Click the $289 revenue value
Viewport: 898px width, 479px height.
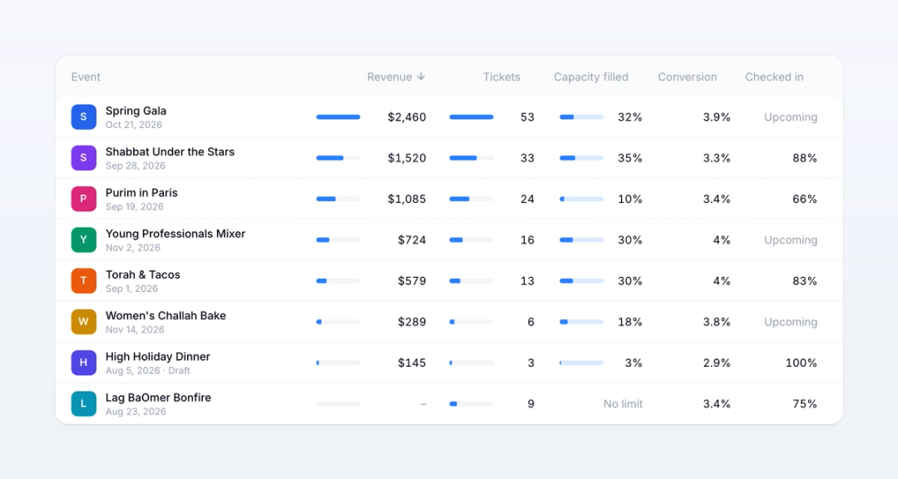point(412,322)
